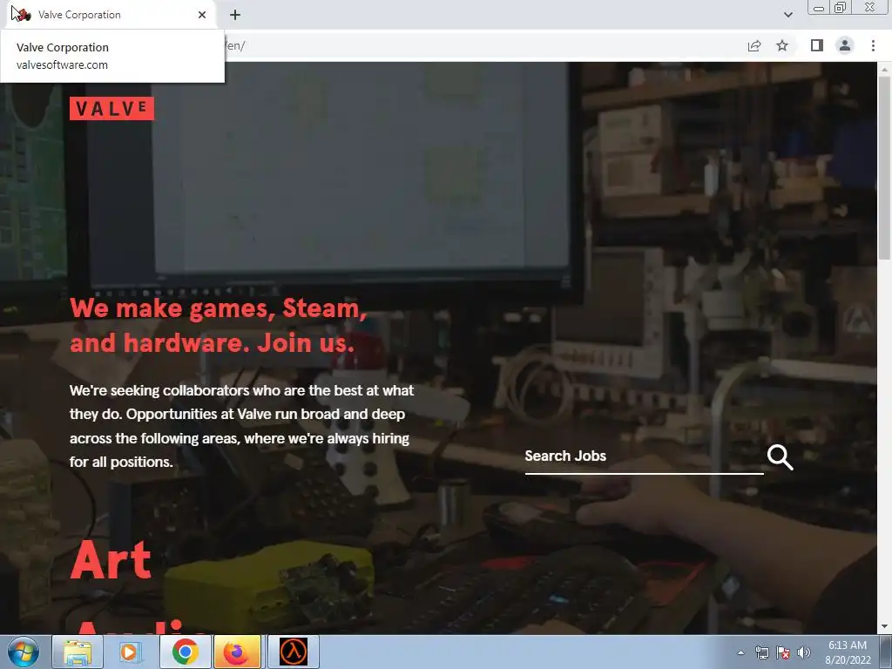Click the address bar URL text

235,45
